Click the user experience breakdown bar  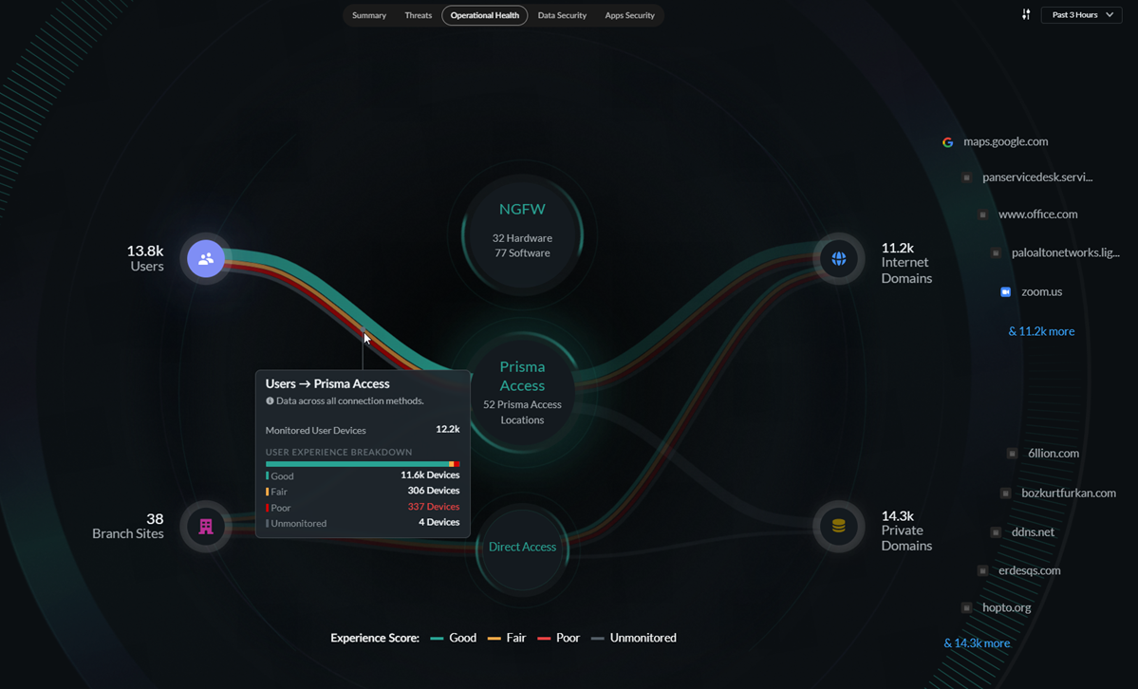coord(363,464)
